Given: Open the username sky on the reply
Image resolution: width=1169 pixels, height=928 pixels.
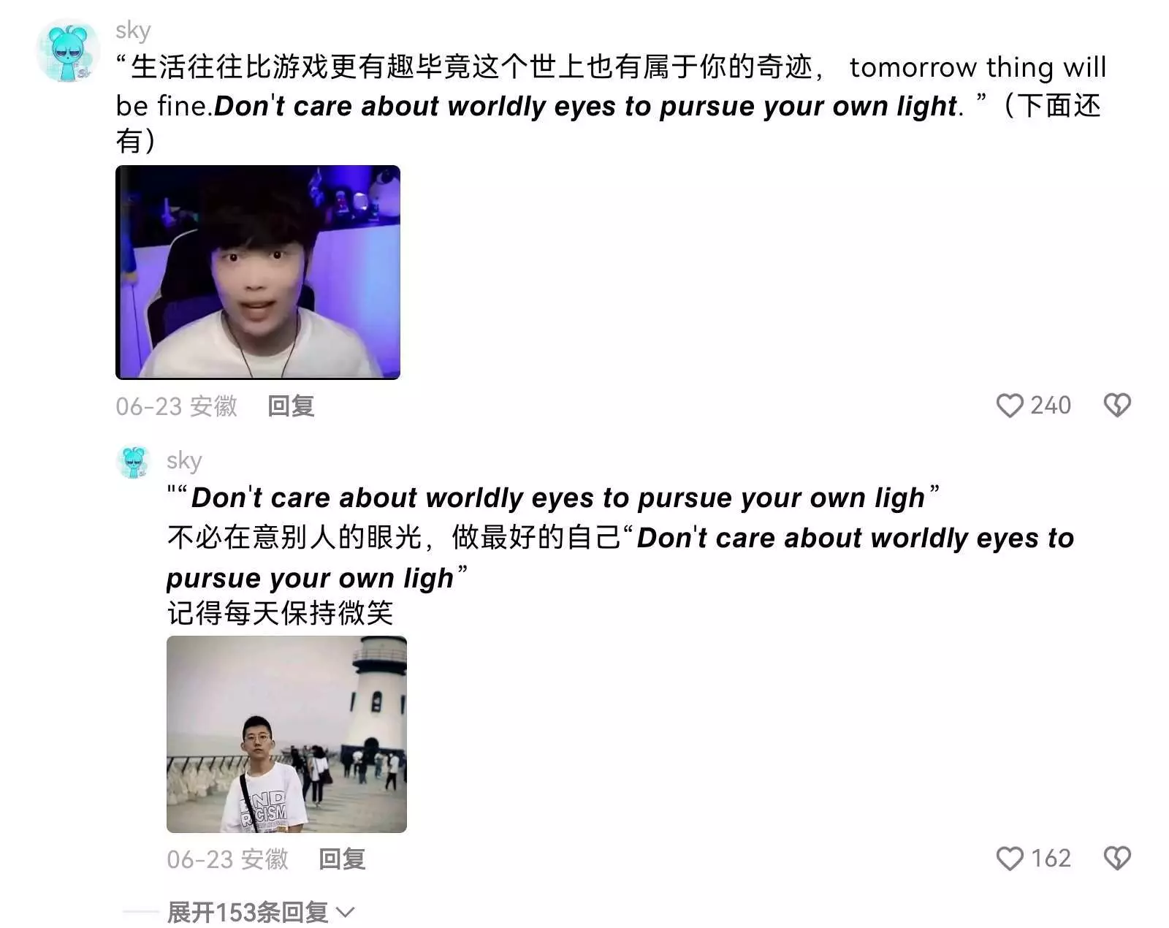Looking at the screenshot, I should [184, 461].
